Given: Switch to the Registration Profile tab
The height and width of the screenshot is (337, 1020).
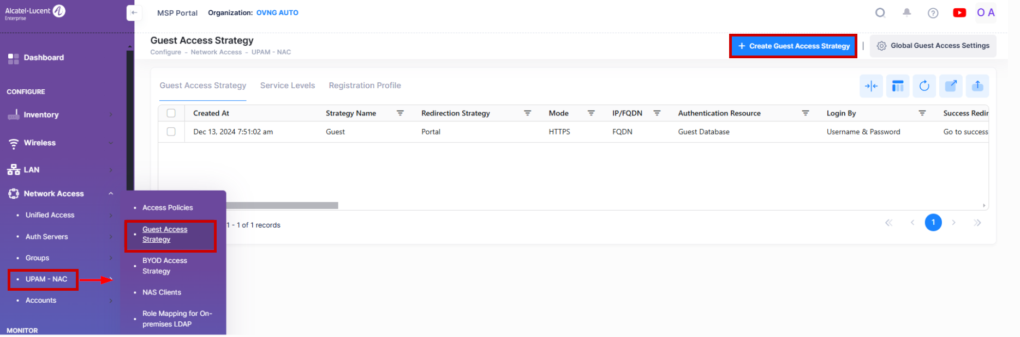Looking at the screenshot, I should point(365,85).
